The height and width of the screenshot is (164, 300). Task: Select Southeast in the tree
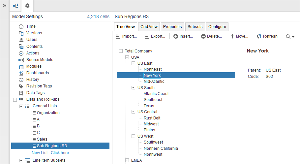pyautogui.click(x=153, y=100)
